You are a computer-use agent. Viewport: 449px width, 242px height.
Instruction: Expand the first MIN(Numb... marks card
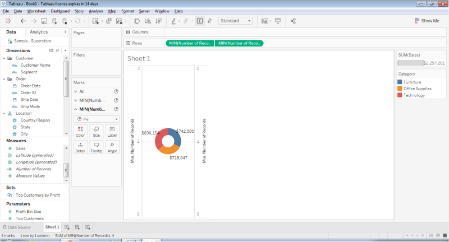click(76, 100)
